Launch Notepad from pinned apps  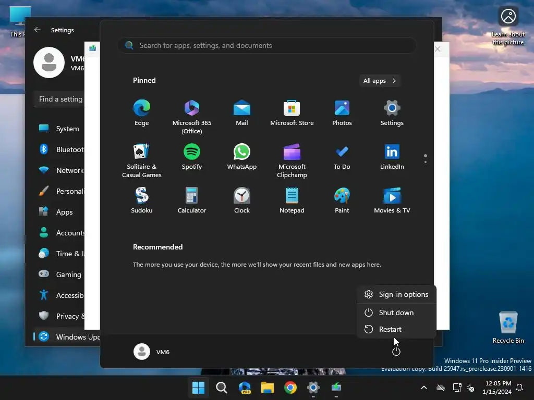(292, 201)
